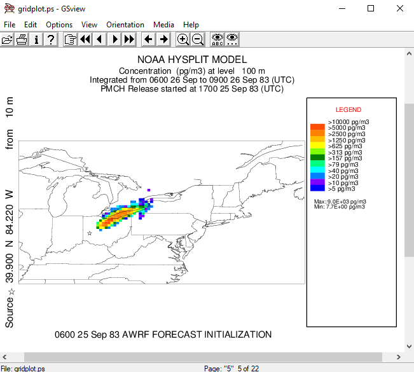Click the Go back arrow icon
The width and height of the screenshot is (414, 372).
(148, 39)
